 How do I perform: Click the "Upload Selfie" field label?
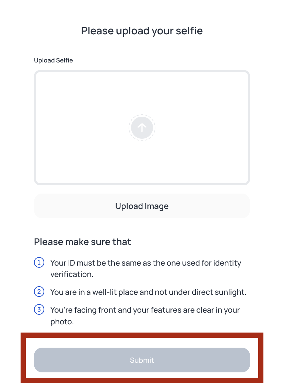(53, 60)
